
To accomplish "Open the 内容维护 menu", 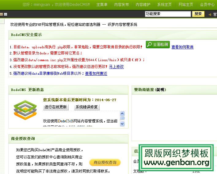I will point(143,5).
